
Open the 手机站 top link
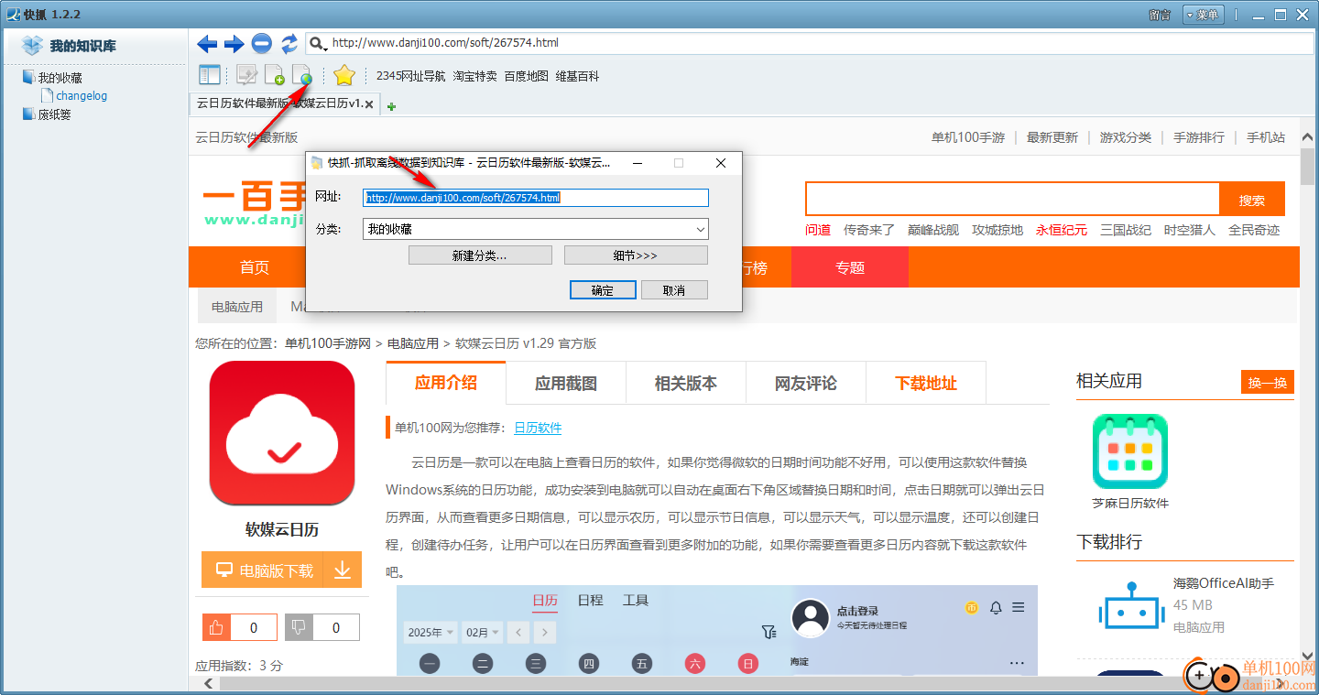click(x=1266, y=137)
